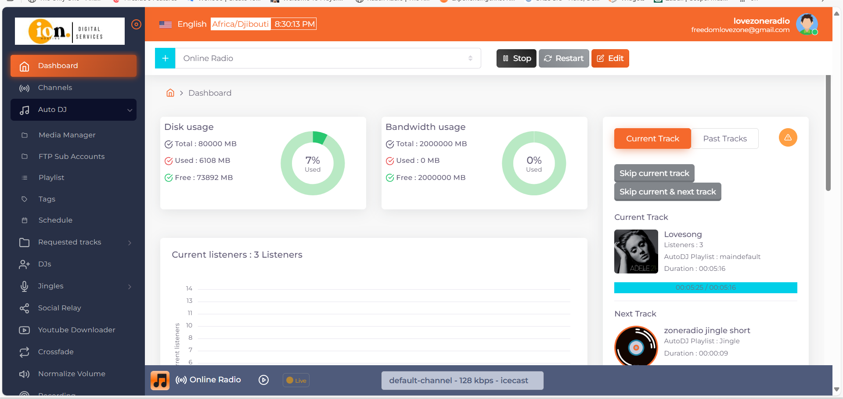Toggle the sidebar with the orange circle icon

coord(136,25)
